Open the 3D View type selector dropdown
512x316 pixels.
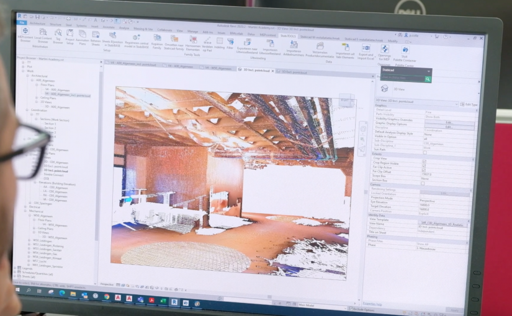click(456, 104)
